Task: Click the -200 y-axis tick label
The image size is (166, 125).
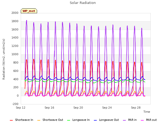Action: (x=15, y=104)
